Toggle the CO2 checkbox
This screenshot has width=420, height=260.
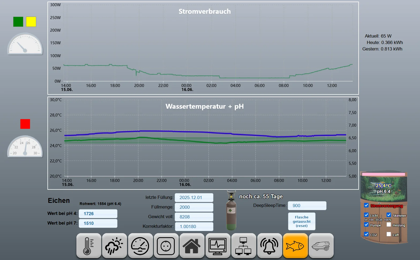[x=366, y=234]
